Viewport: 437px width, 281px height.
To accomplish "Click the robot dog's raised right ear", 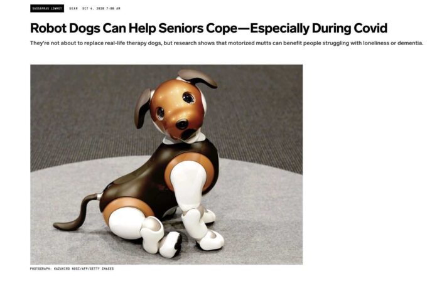I will (197, 77).
